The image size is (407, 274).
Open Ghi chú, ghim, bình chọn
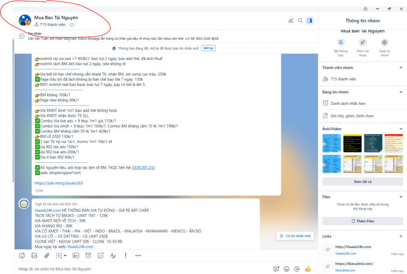[352, 116]
